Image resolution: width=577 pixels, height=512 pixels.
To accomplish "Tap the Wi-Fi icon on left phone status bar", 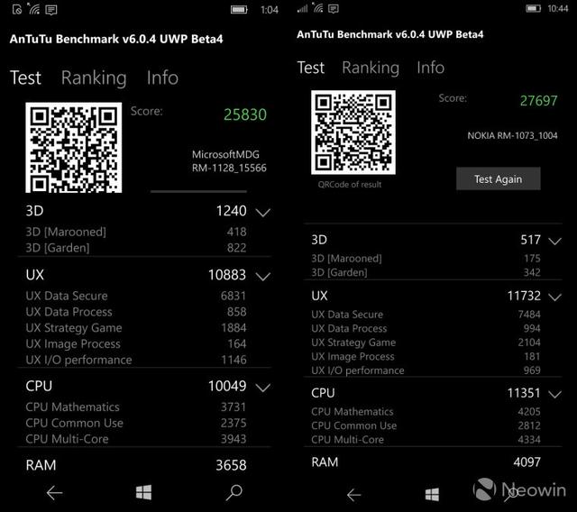I will coord(34,9).
